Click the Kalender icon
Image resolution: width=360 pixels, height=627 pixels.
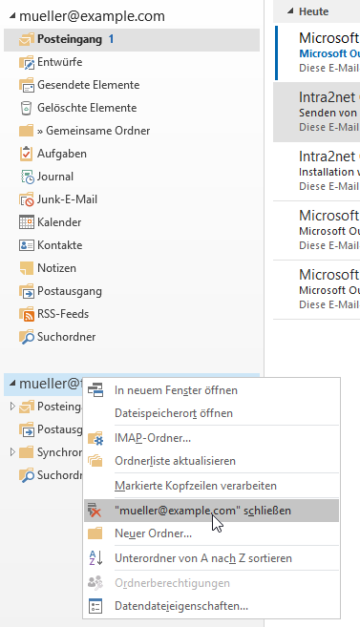pyautogui.click(x=27, y=222)
